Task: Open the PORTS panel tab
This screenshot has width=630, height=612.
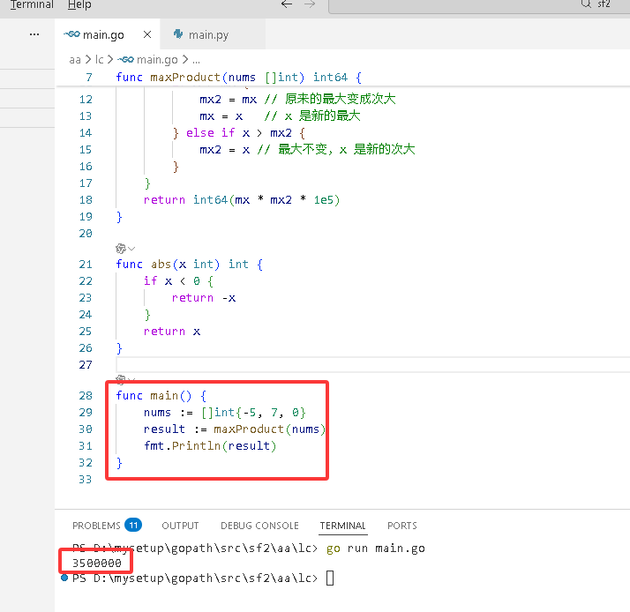Action: click(x=401, y=526)
